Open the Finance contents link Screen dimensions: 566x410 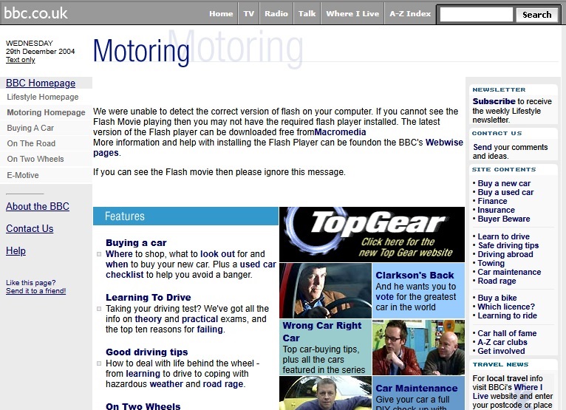492,201
